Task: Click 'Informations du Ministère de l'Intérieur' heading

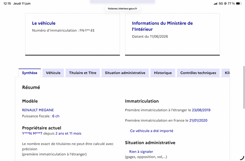Action: [x=162, y=26]
